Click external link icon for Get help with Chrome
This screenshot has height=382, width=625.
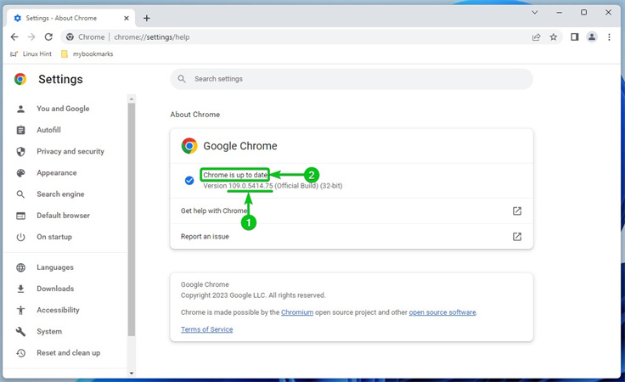[517, 211]
